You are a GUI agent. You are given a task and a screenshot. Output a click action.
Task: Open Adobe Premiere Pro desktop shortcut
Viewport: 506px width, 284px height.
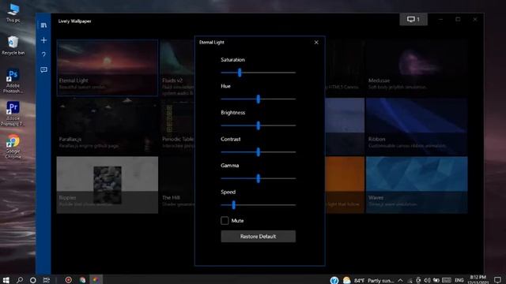(x=13, y=114)
